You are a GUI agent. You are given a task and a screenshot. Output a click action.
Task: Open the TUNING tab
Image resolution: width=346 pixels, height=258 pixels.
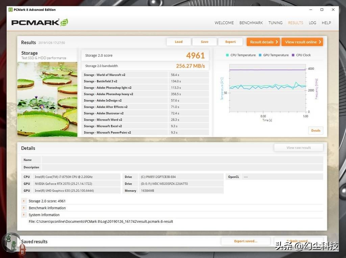click(275, 23)
